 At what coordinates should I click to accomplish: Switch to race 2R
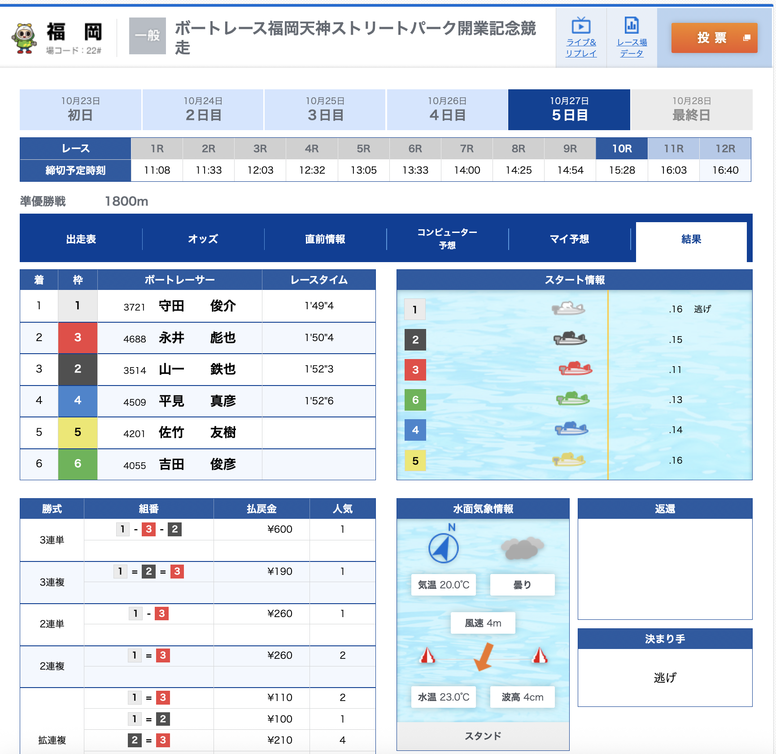(x=209, y=149)
